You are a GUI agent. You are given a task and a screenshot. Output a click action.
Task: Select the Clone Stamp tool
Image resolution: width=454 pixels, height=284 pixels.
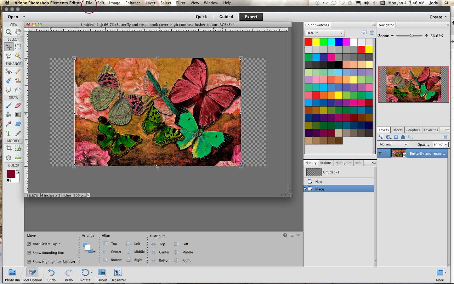click(x=18, y=81)
